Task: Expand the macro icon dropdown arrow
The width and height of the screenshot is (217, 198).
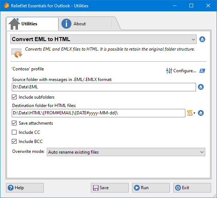Action: [x=194, y=113]
